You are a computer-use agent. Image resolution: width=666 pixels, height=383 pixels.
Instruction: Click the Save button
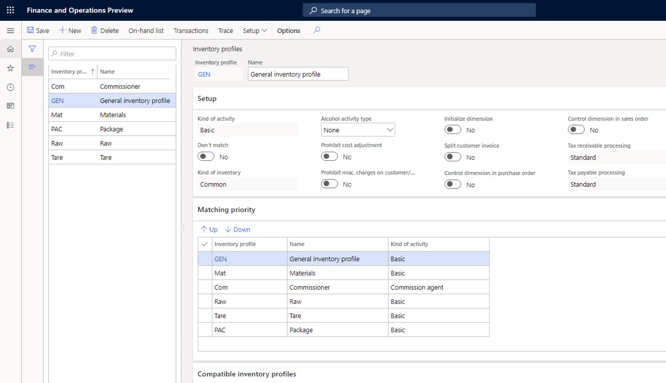coord(38,31)
